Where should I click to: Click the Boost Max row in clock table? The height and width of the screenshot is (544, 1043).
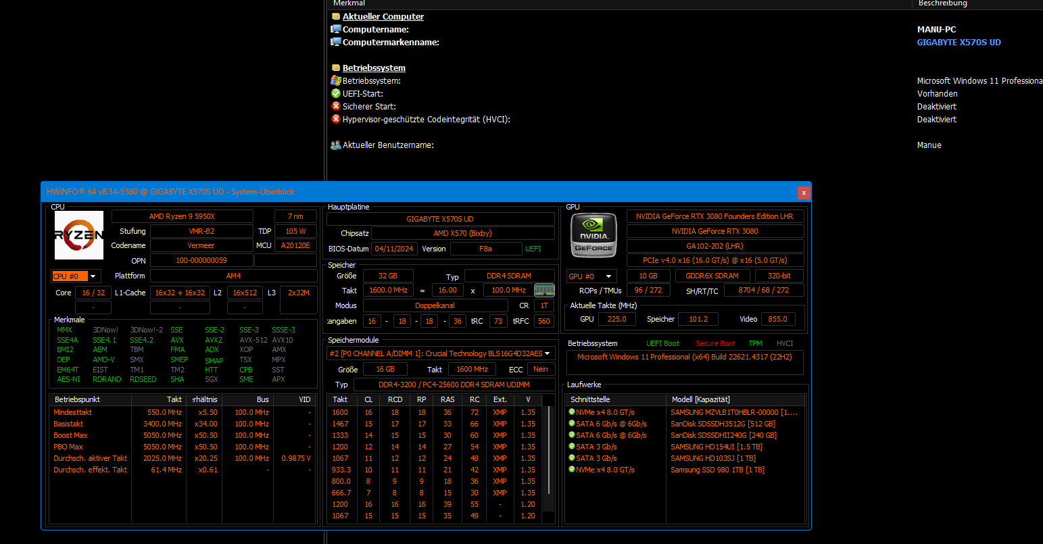pyautogui.click(x=183, y=435)
